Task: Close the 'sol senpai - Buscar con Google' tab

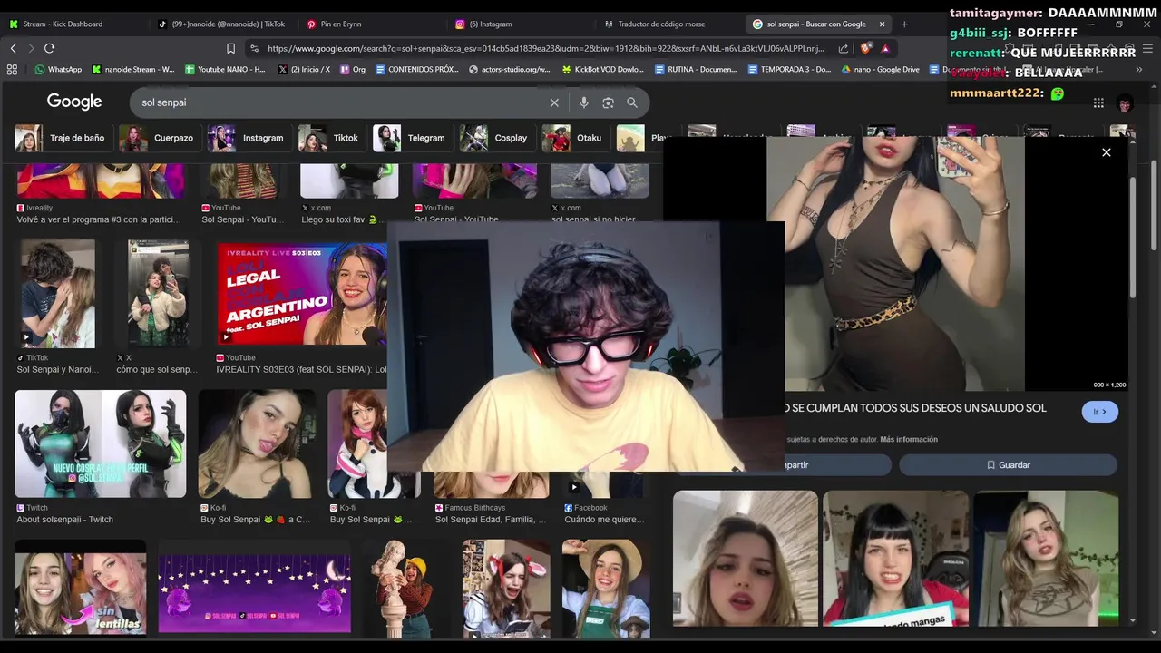Action: click(882, 24)
